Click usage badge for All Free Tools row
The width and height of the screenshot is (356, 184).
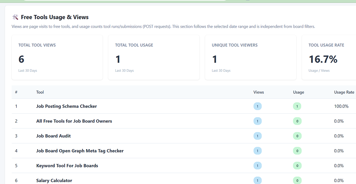click(x=297, y=121)
